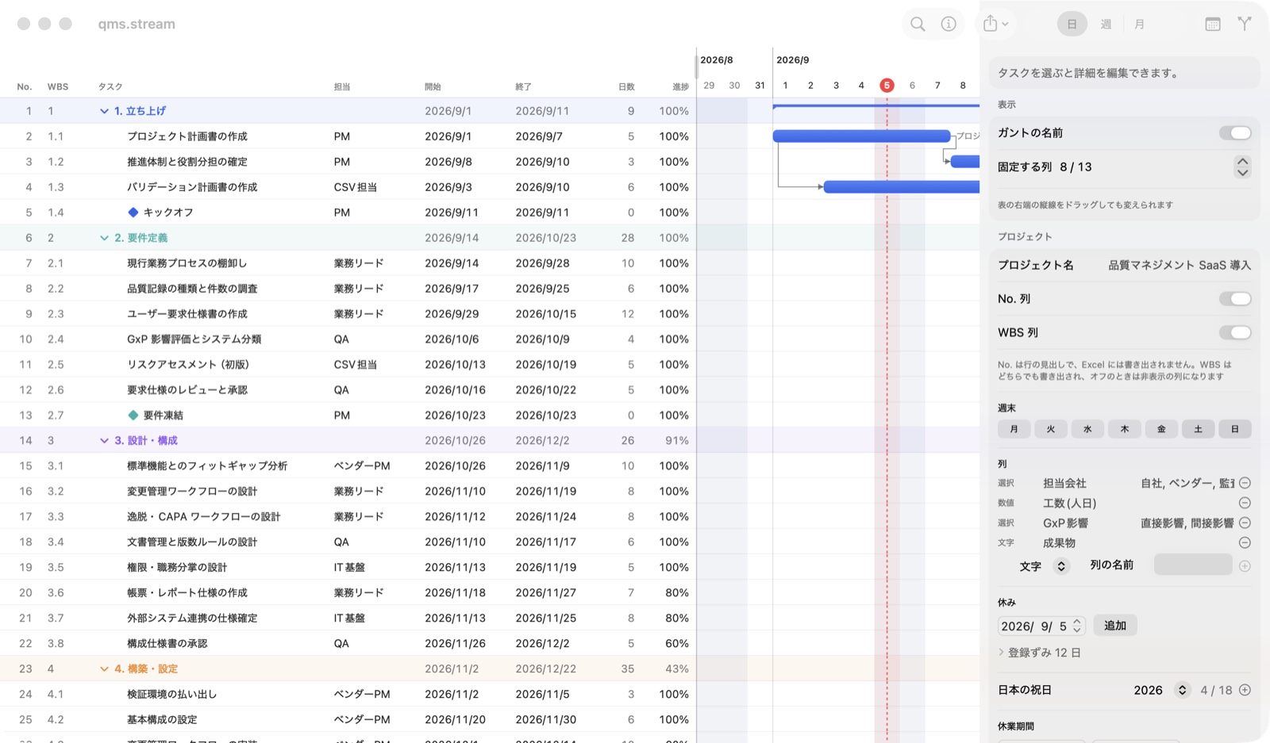Remove the GxP影響 column with minus icon

tap(1245, 523)
